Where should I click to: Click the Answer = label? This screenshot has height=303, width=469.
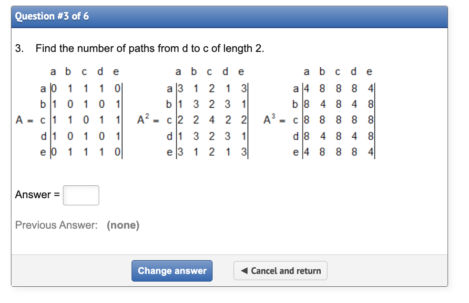click(36, 194)
